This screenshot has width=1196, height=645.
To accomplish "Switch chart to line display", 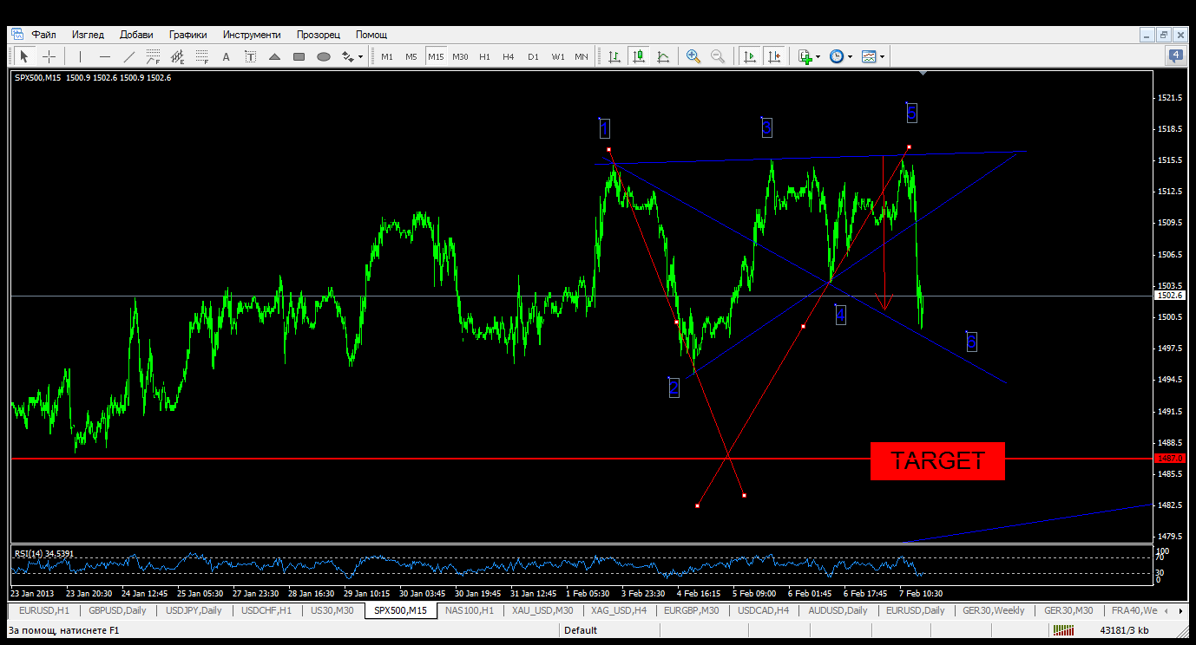I will click(x=663, y=56).
